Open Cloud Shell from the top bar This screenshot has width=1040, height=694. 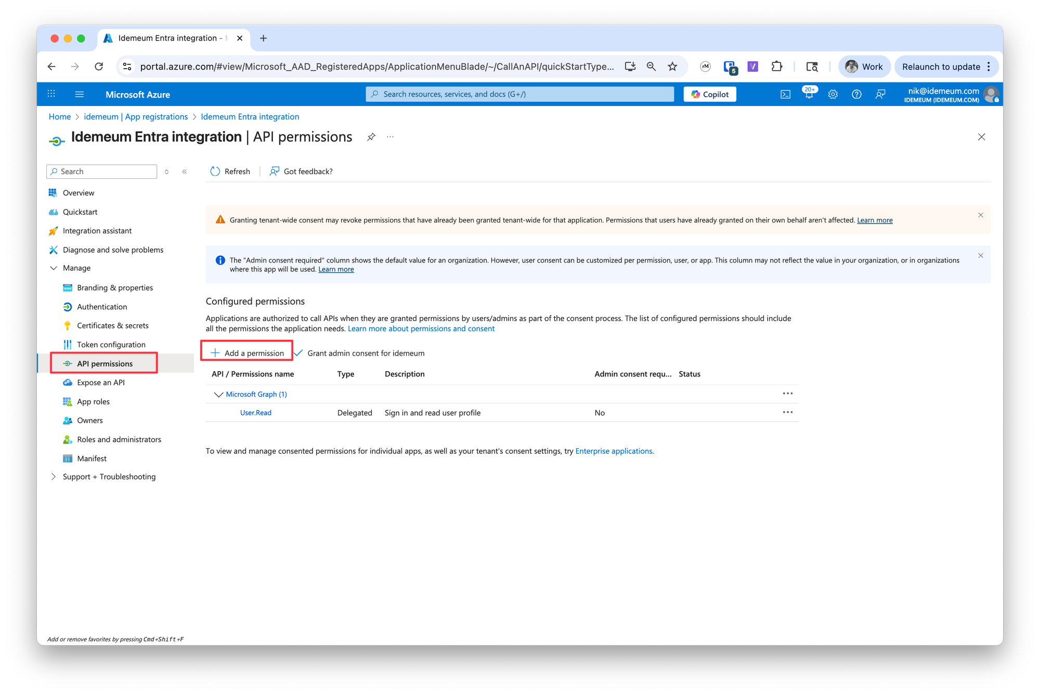click(785, 94)
